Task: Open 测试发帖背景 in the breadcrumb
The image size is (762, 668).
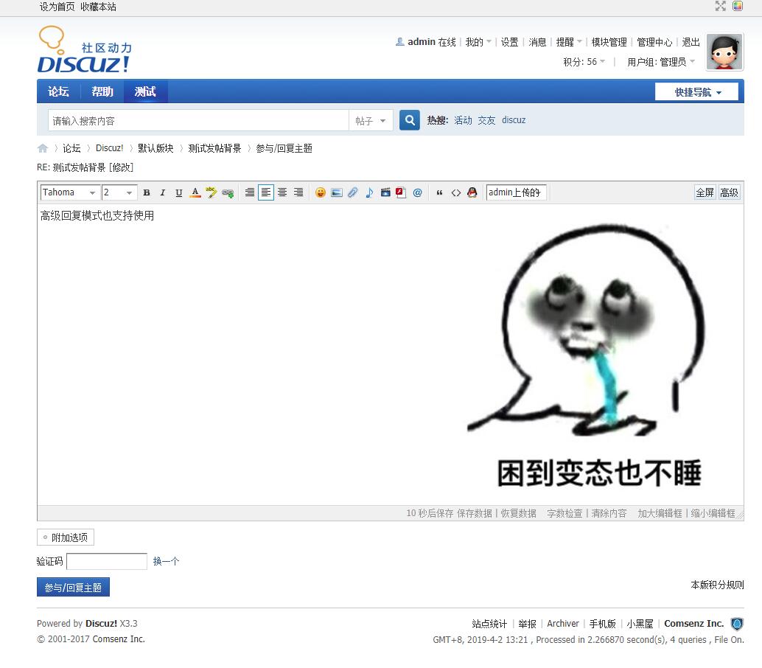Action: [x=214, y=148]
